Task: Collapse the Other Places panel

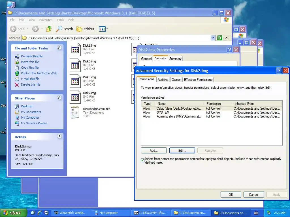Action: coord(59,97)
